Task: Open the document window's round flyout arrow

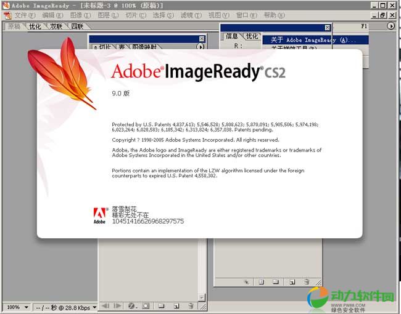Action: click(391, 26)
